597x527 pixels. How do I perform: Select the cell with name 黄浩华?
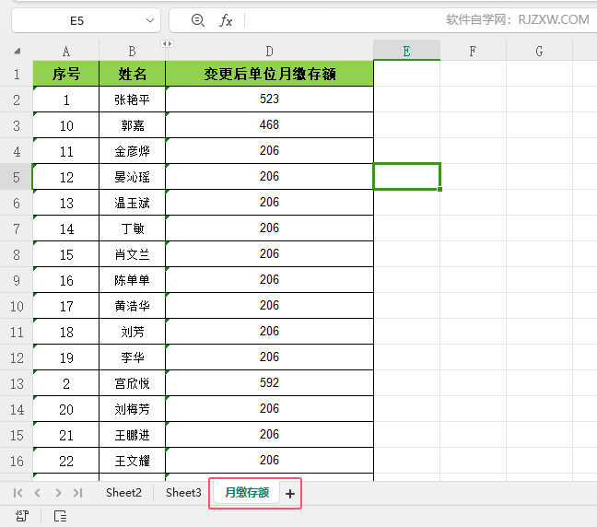(132, 306)
